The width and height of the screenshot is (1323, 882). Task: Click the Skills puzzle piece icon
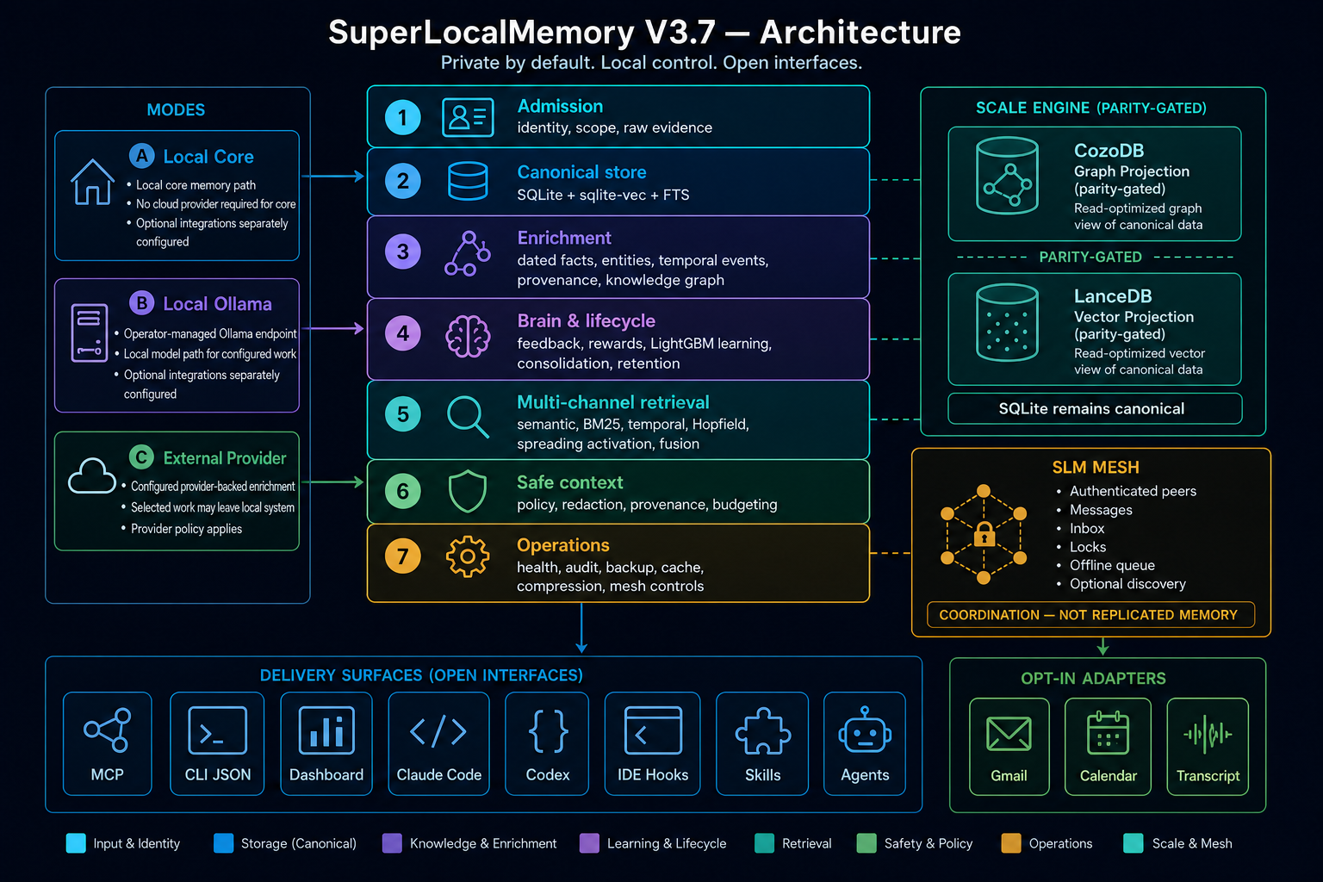pos(763,731)
